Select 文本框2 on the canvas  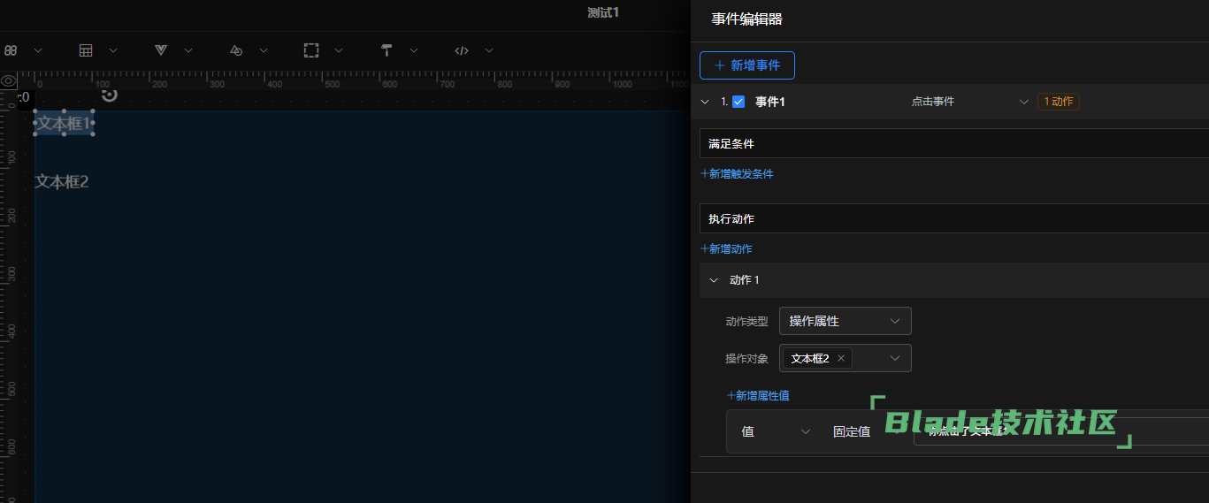pyautogui.click(x=62, y=182)
